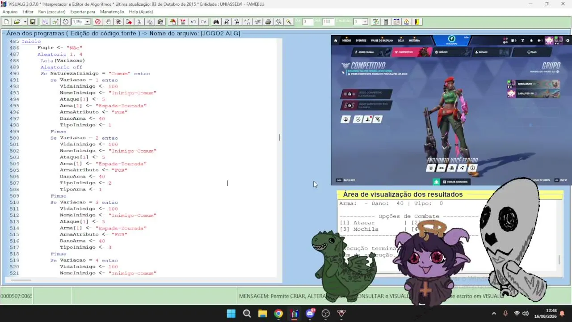This screenshot has height=322, width=572.
Task: Click the info icon under Enquanto Você Espera
Action: tap(472, 168)
